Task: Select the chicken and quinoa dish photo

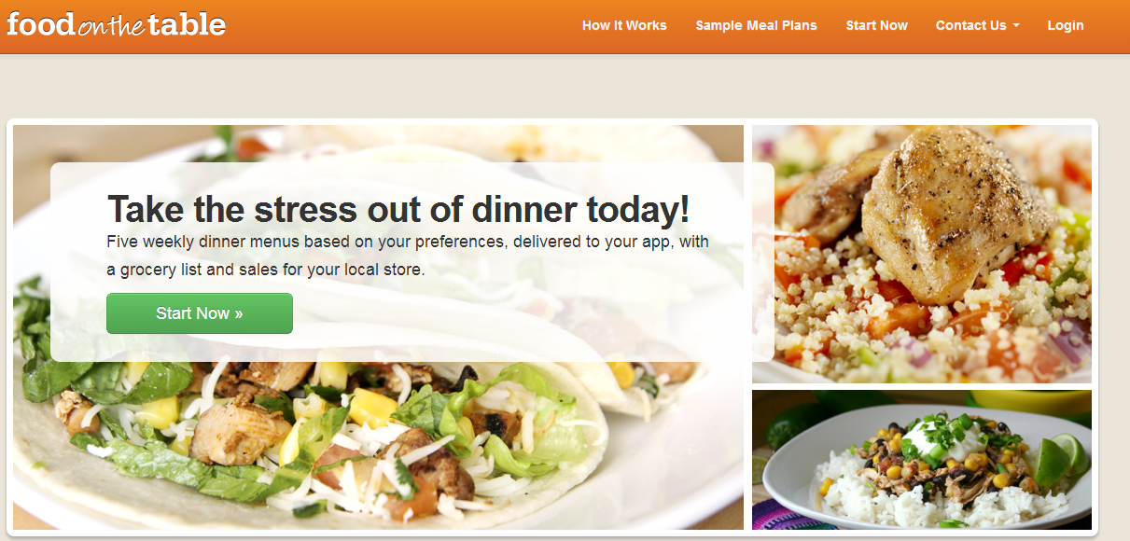Action: (x=922, y=254)
